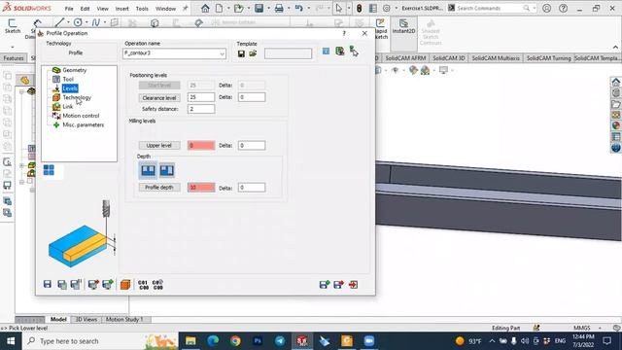Click the Upper level Delta field
The width and height of the screenshot is (622, 350).
252,145
